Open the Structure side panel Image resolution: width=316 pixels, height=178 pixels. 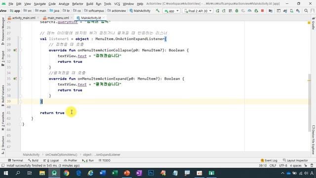point(3,145)
